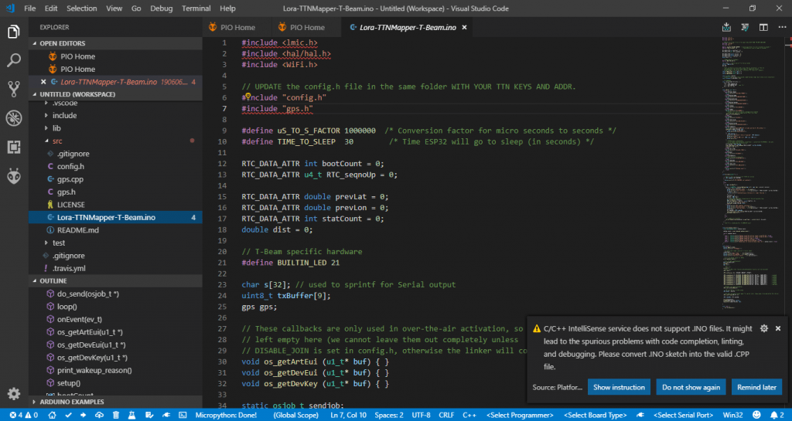Click the Do not show again button
The height and width of the screenshot is (421, 792).
pos(690,387)
